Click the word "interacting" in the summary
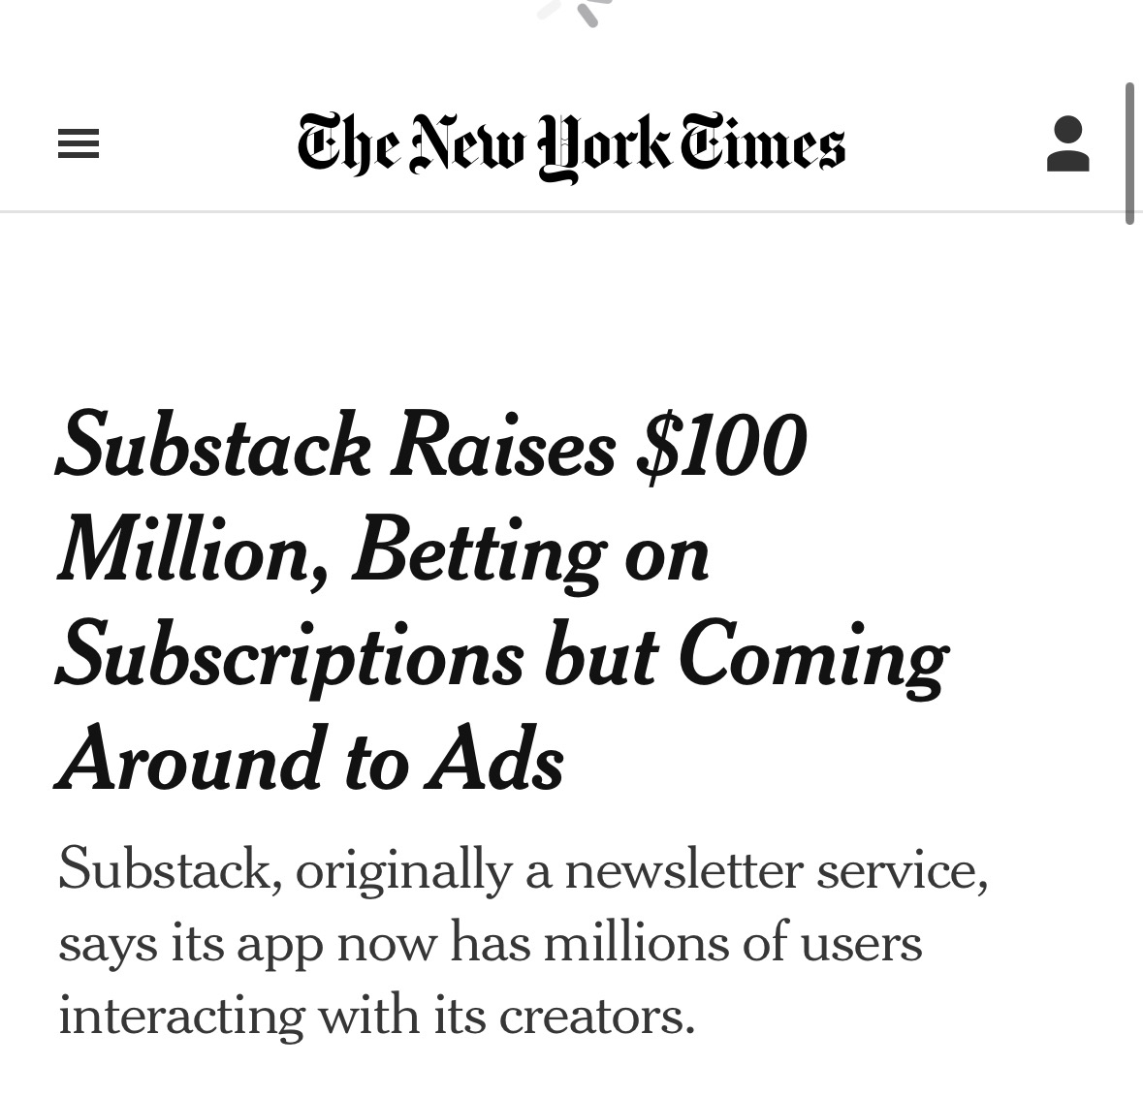Image resolution: width=1143 pixels, height=1097 pixels. 180,1017
